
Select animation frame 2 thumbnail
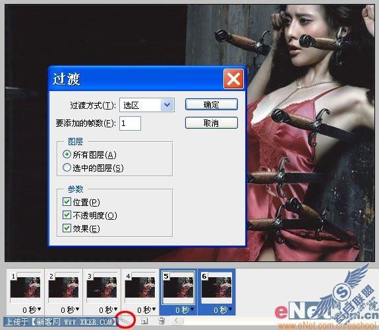pos(63,288)
